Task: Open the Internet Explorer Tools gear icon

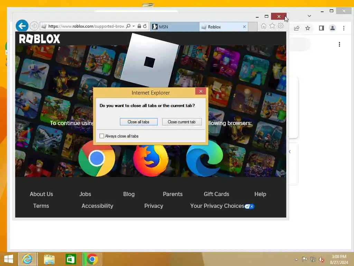Action: (281, 26)
